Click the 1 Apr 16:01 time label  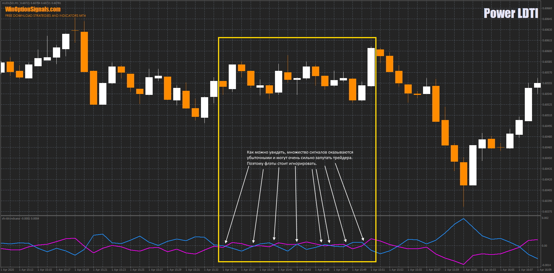pos(470,270)
